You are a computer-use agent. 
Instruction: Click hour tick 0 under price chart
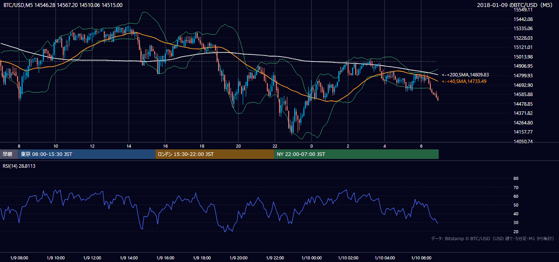(x=311, y=146)
